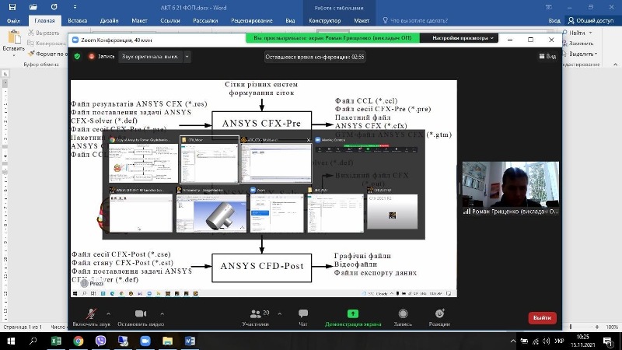622x350 pixels.
Task: Open the Рецензирование ribbon tab
Action: [x=251, y=21]
